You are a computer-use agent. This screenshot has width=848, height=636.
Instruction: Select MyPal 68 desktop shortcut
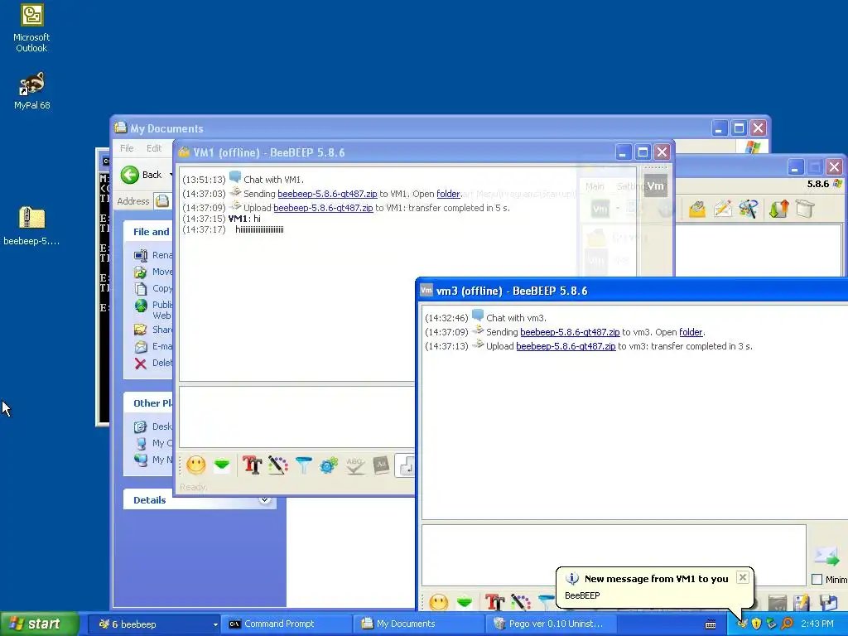click(x=32, y=91)
